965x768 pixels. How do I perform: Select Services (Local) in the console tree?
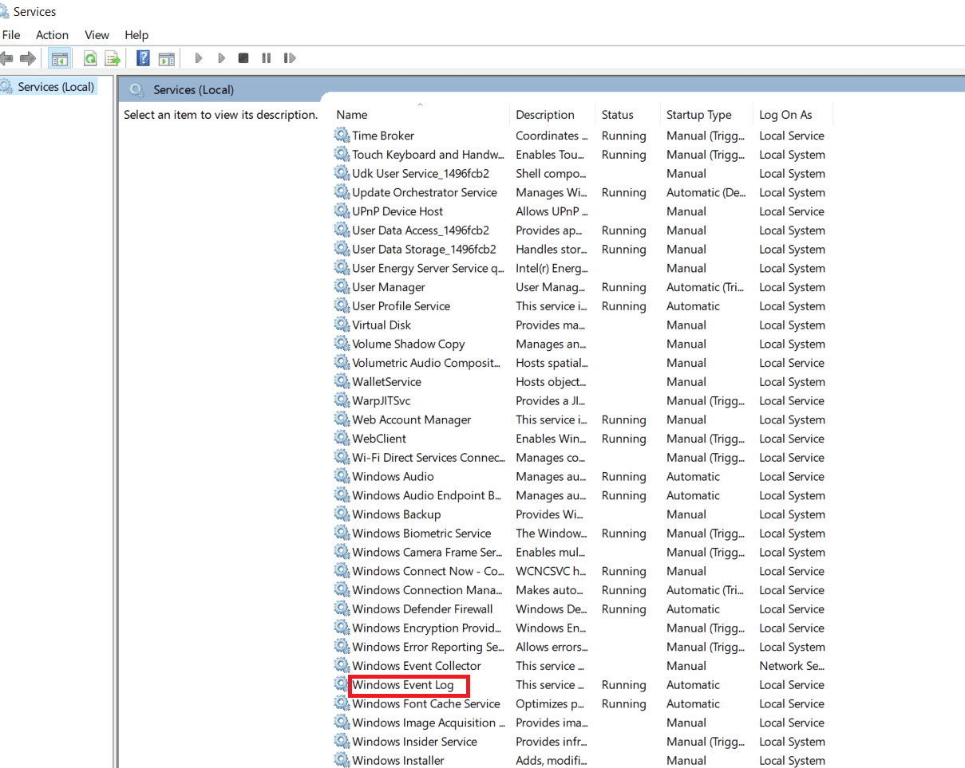56,87
